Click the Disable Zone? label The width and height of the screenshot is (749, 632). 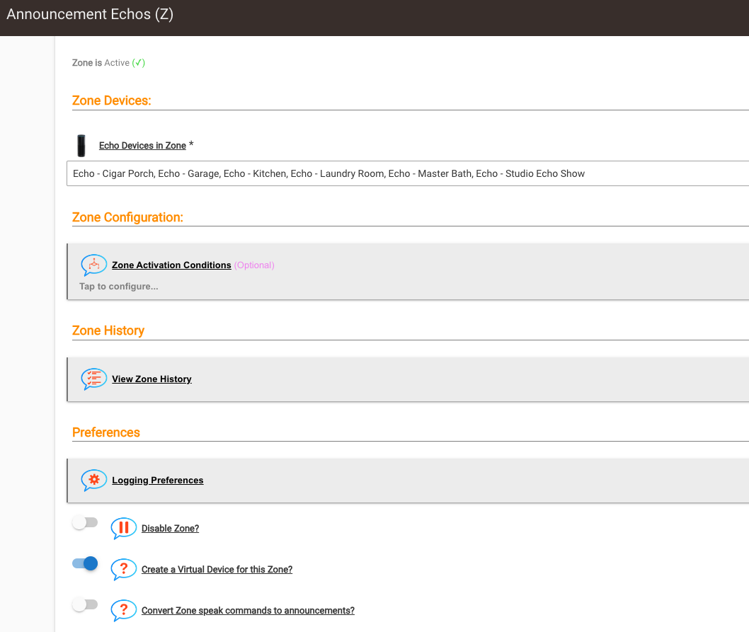(x=170, y=529)
